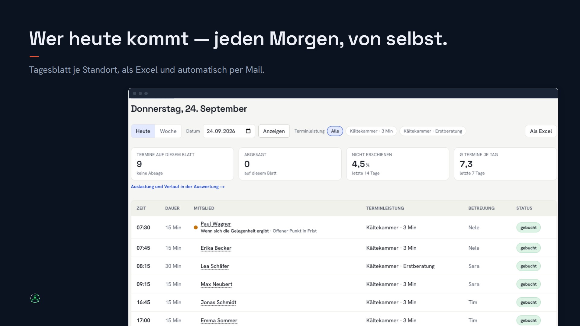Filter by Kältekammer · 3 Min chip
This screenshot has width=580, height=326.
tap(371, 131)
